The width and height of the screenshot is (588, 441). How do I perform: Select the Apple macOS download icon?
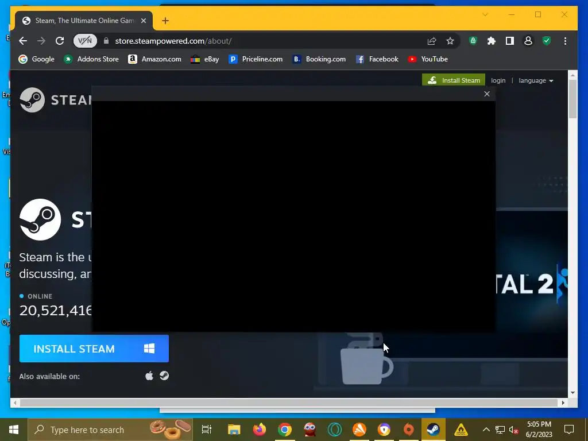(x=149, y=376)
